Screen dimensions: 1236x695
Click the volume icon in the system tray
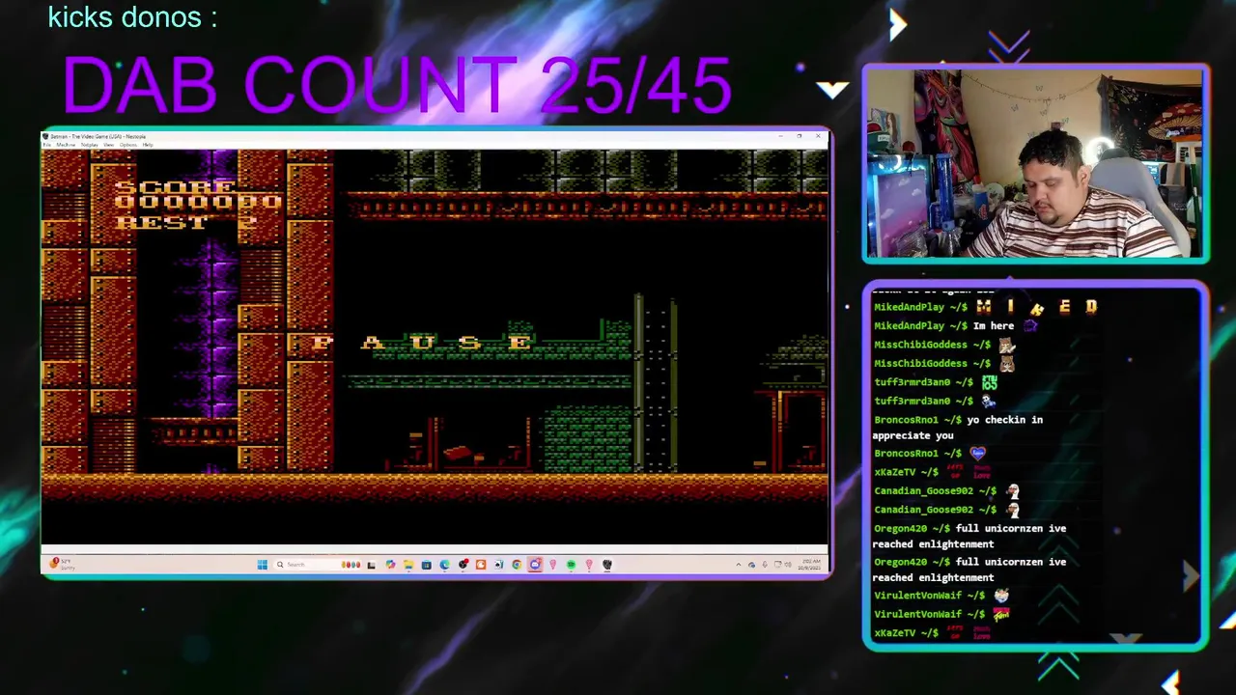pos(788,565)
